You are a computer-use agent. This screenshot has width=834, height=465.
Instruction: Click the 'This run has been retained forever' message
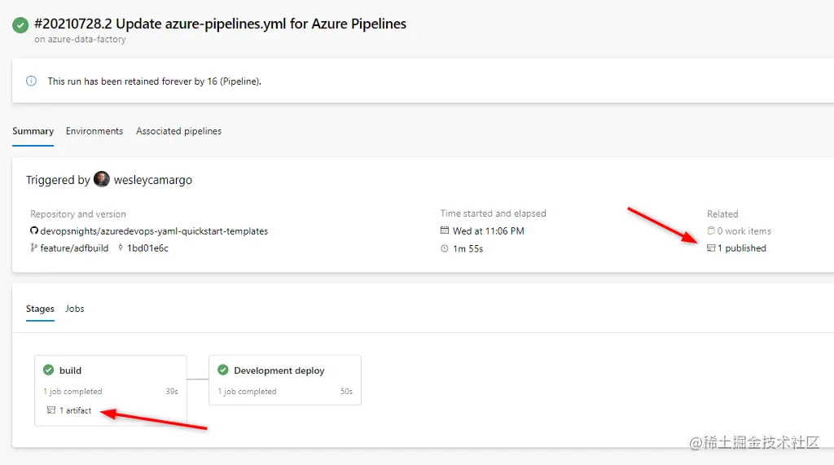point(154,81)
